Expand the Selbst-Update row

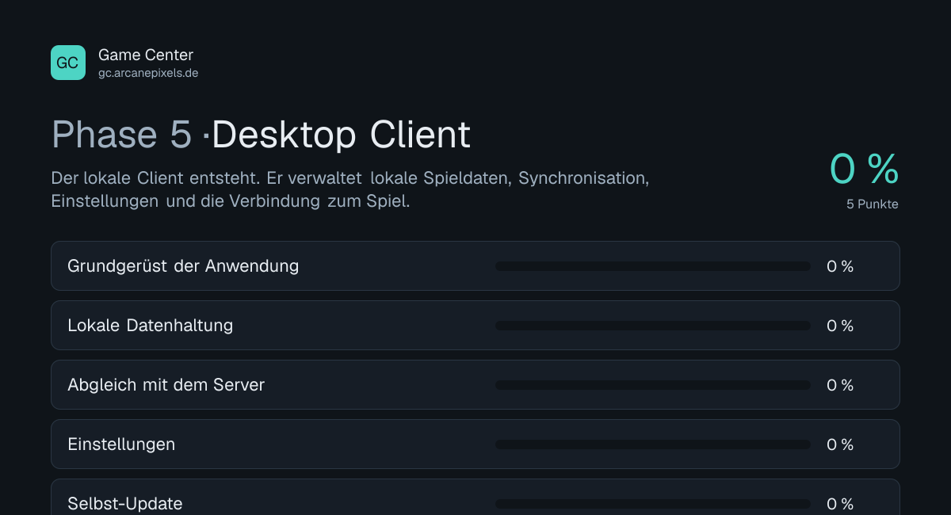(475, 499)
